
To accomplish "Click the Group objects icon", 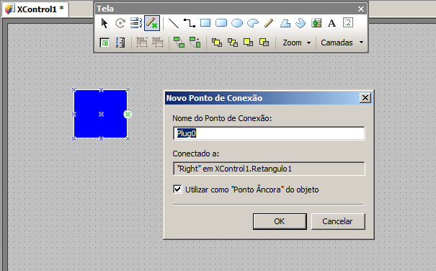I will (142, 43).
